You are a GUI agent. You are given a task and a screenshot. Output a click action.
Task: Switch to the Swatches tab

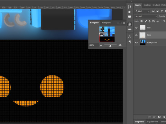[147, 5]
